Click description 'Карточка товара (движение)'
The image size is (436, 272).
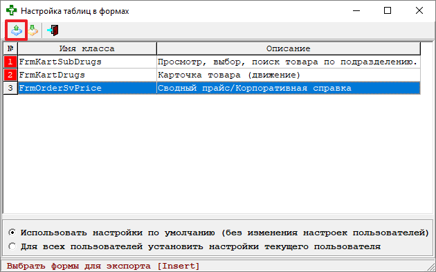click(x=289, y=75)
